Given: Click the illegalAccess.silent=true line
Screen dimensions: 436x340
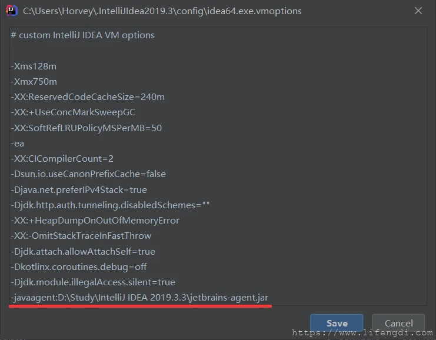Looking at the screenshot, I should tap(93, 282).
